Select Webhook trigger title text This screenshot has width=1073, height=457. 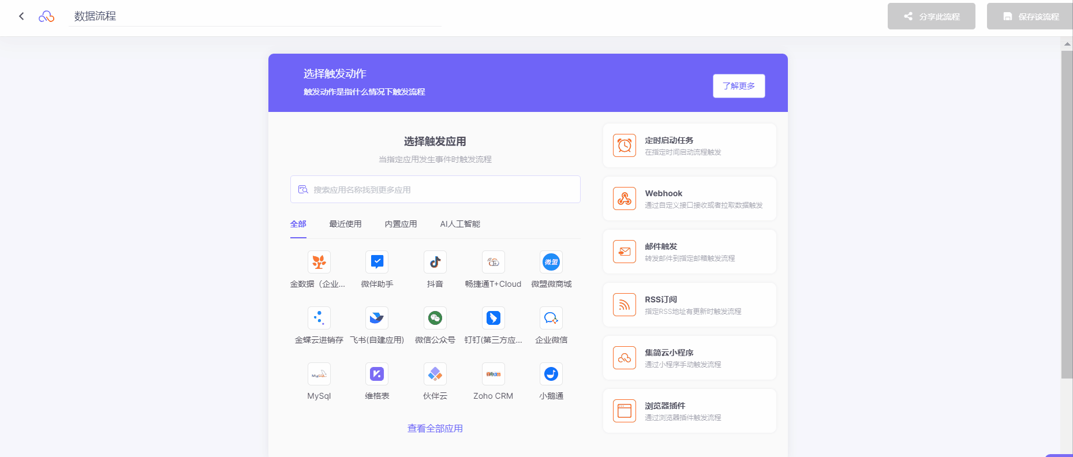pyautogui.click(x=664, y=193)
